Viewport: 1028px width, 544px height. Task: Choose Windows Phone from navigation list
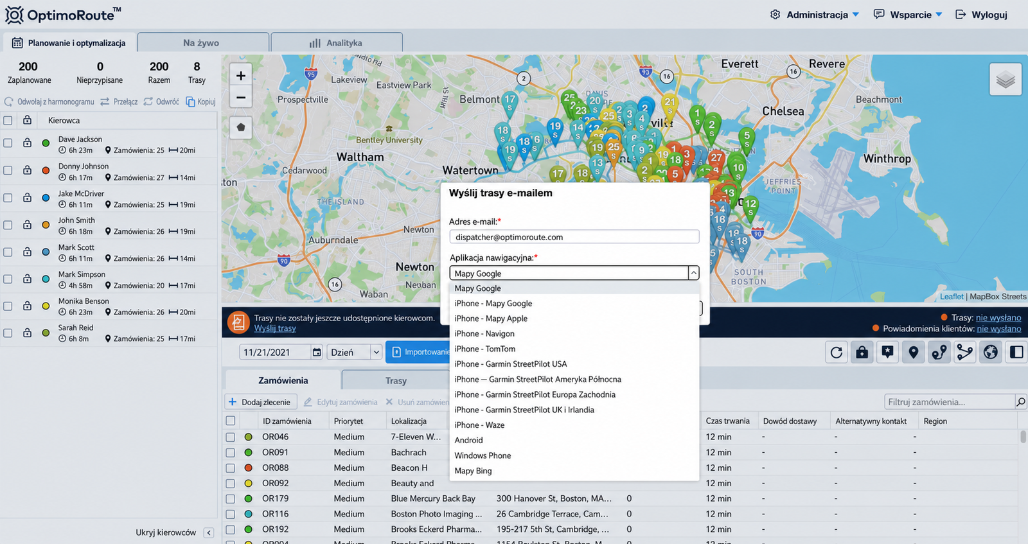[x=574, y=455]
